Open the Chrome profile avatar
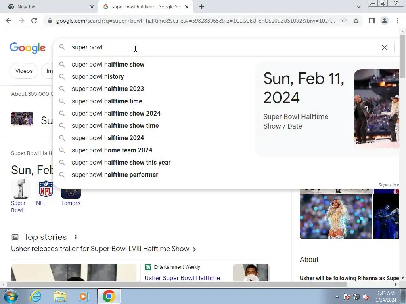Screen dimensions: 406x304 (385, 21)
